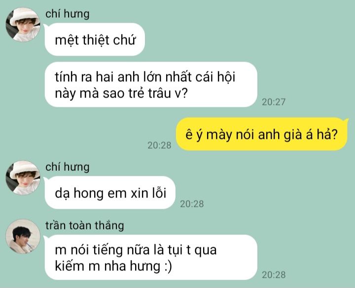The image size is (355, 288).
Task: Click the 20:28 timestamp beside the yellow bubble
Action: pyautogui.click(x=159, y=145)
